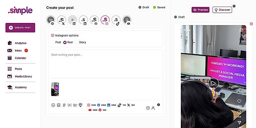Click the Create Post button
The height and width of the screenshot is (128, 256).
[20, 28]
